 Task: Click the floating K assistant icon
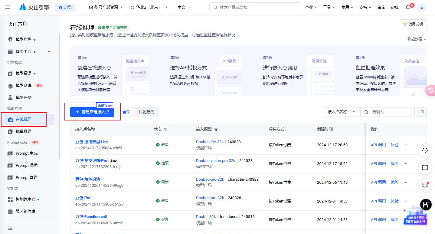coord(425,204)
